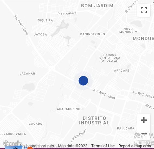This screenshot has height=149, width=154.
Task: Click the JAÇANAÚ area label
Action: 27,74
